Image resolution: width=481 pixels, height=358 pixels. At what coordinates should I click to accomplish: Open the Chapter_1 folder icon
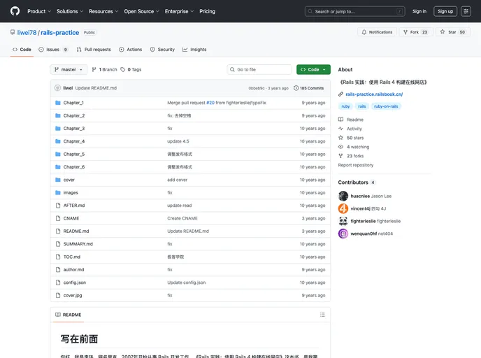[x=57, y=103]
